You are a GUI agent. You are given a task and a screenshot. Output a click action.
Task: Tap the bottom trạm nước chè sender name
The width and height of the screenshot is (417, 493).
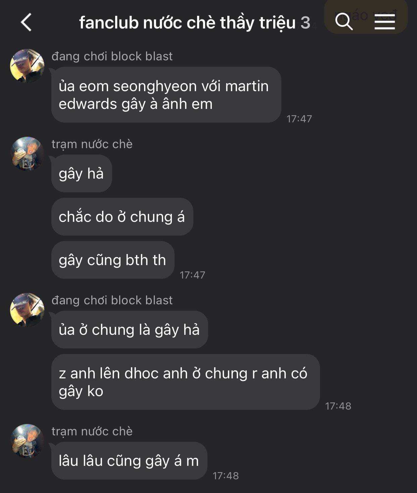coord(92,431)
